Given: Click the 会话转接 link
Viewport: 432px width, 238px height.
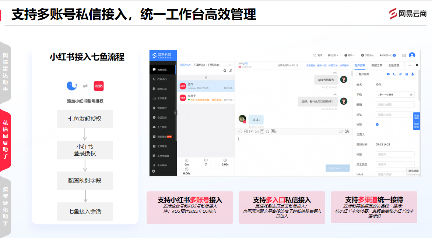Looking at the screenshot, I should (310, 65).
